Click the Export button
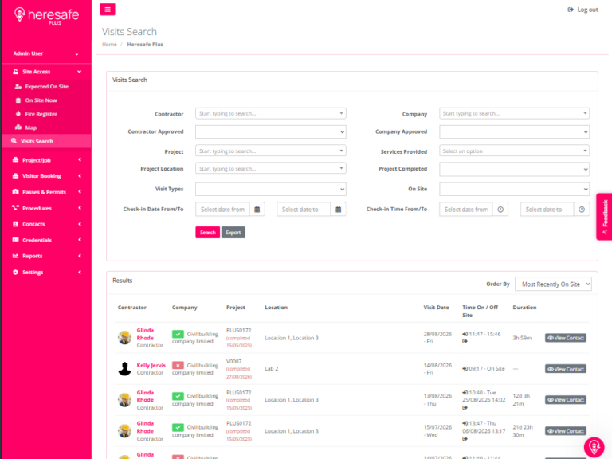Screen dimensions: 612x459 pyautogui.click(x=233, y=233)
